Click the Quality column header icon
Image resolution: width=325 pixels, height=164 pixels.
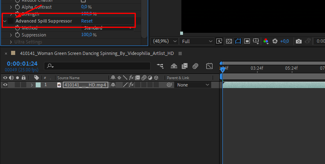click(125, 77)
